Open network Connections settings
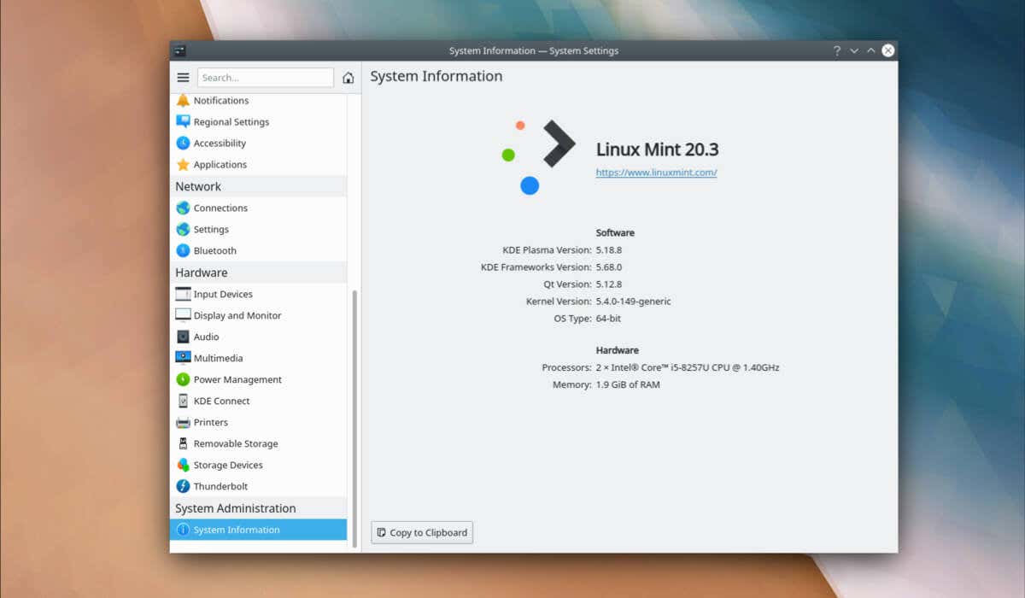 click(258, 208)
